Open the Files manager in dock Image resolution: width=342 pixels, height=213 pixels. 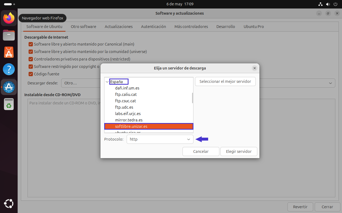pos(9,35)
